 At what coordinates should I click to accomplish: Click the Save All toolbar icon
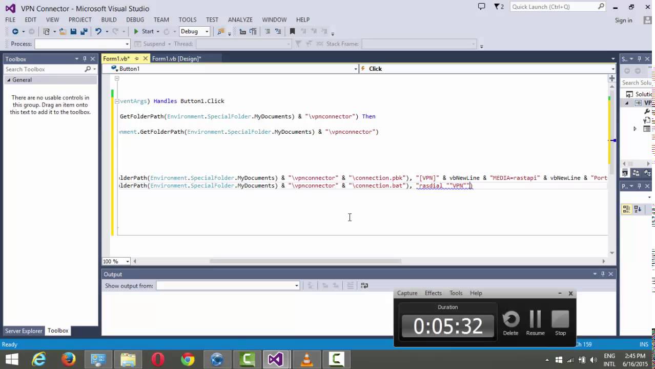(x=83, y=32)
